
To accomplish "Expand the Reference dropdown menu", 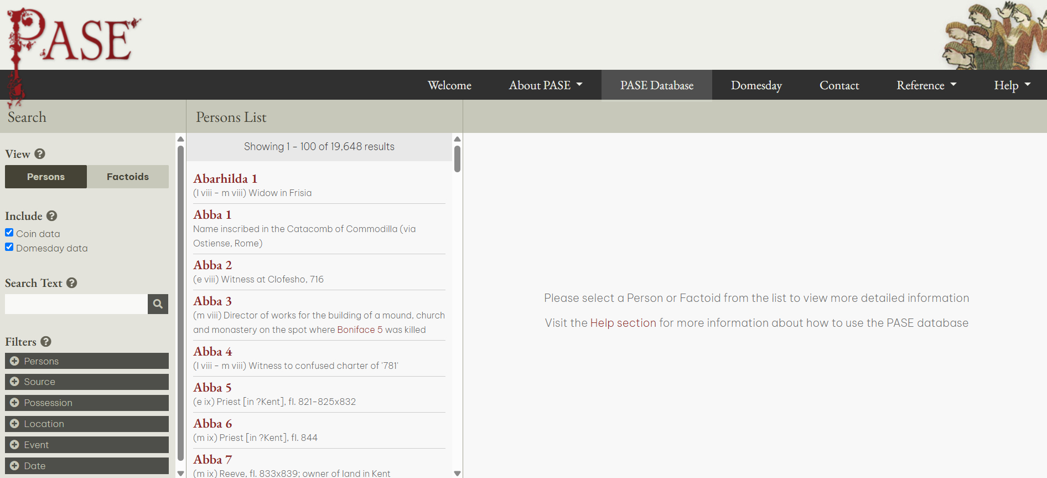I will tap(926, 85).
